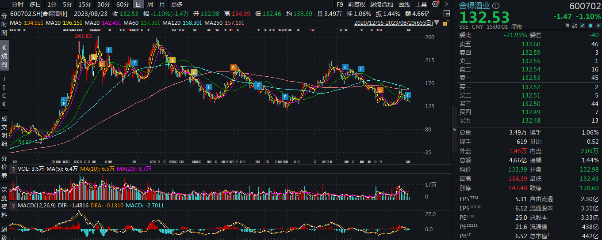This screenshot has height=240, width=602.
Task: Open MACD indicator help question mark
Action: click(x=13, y=206)
